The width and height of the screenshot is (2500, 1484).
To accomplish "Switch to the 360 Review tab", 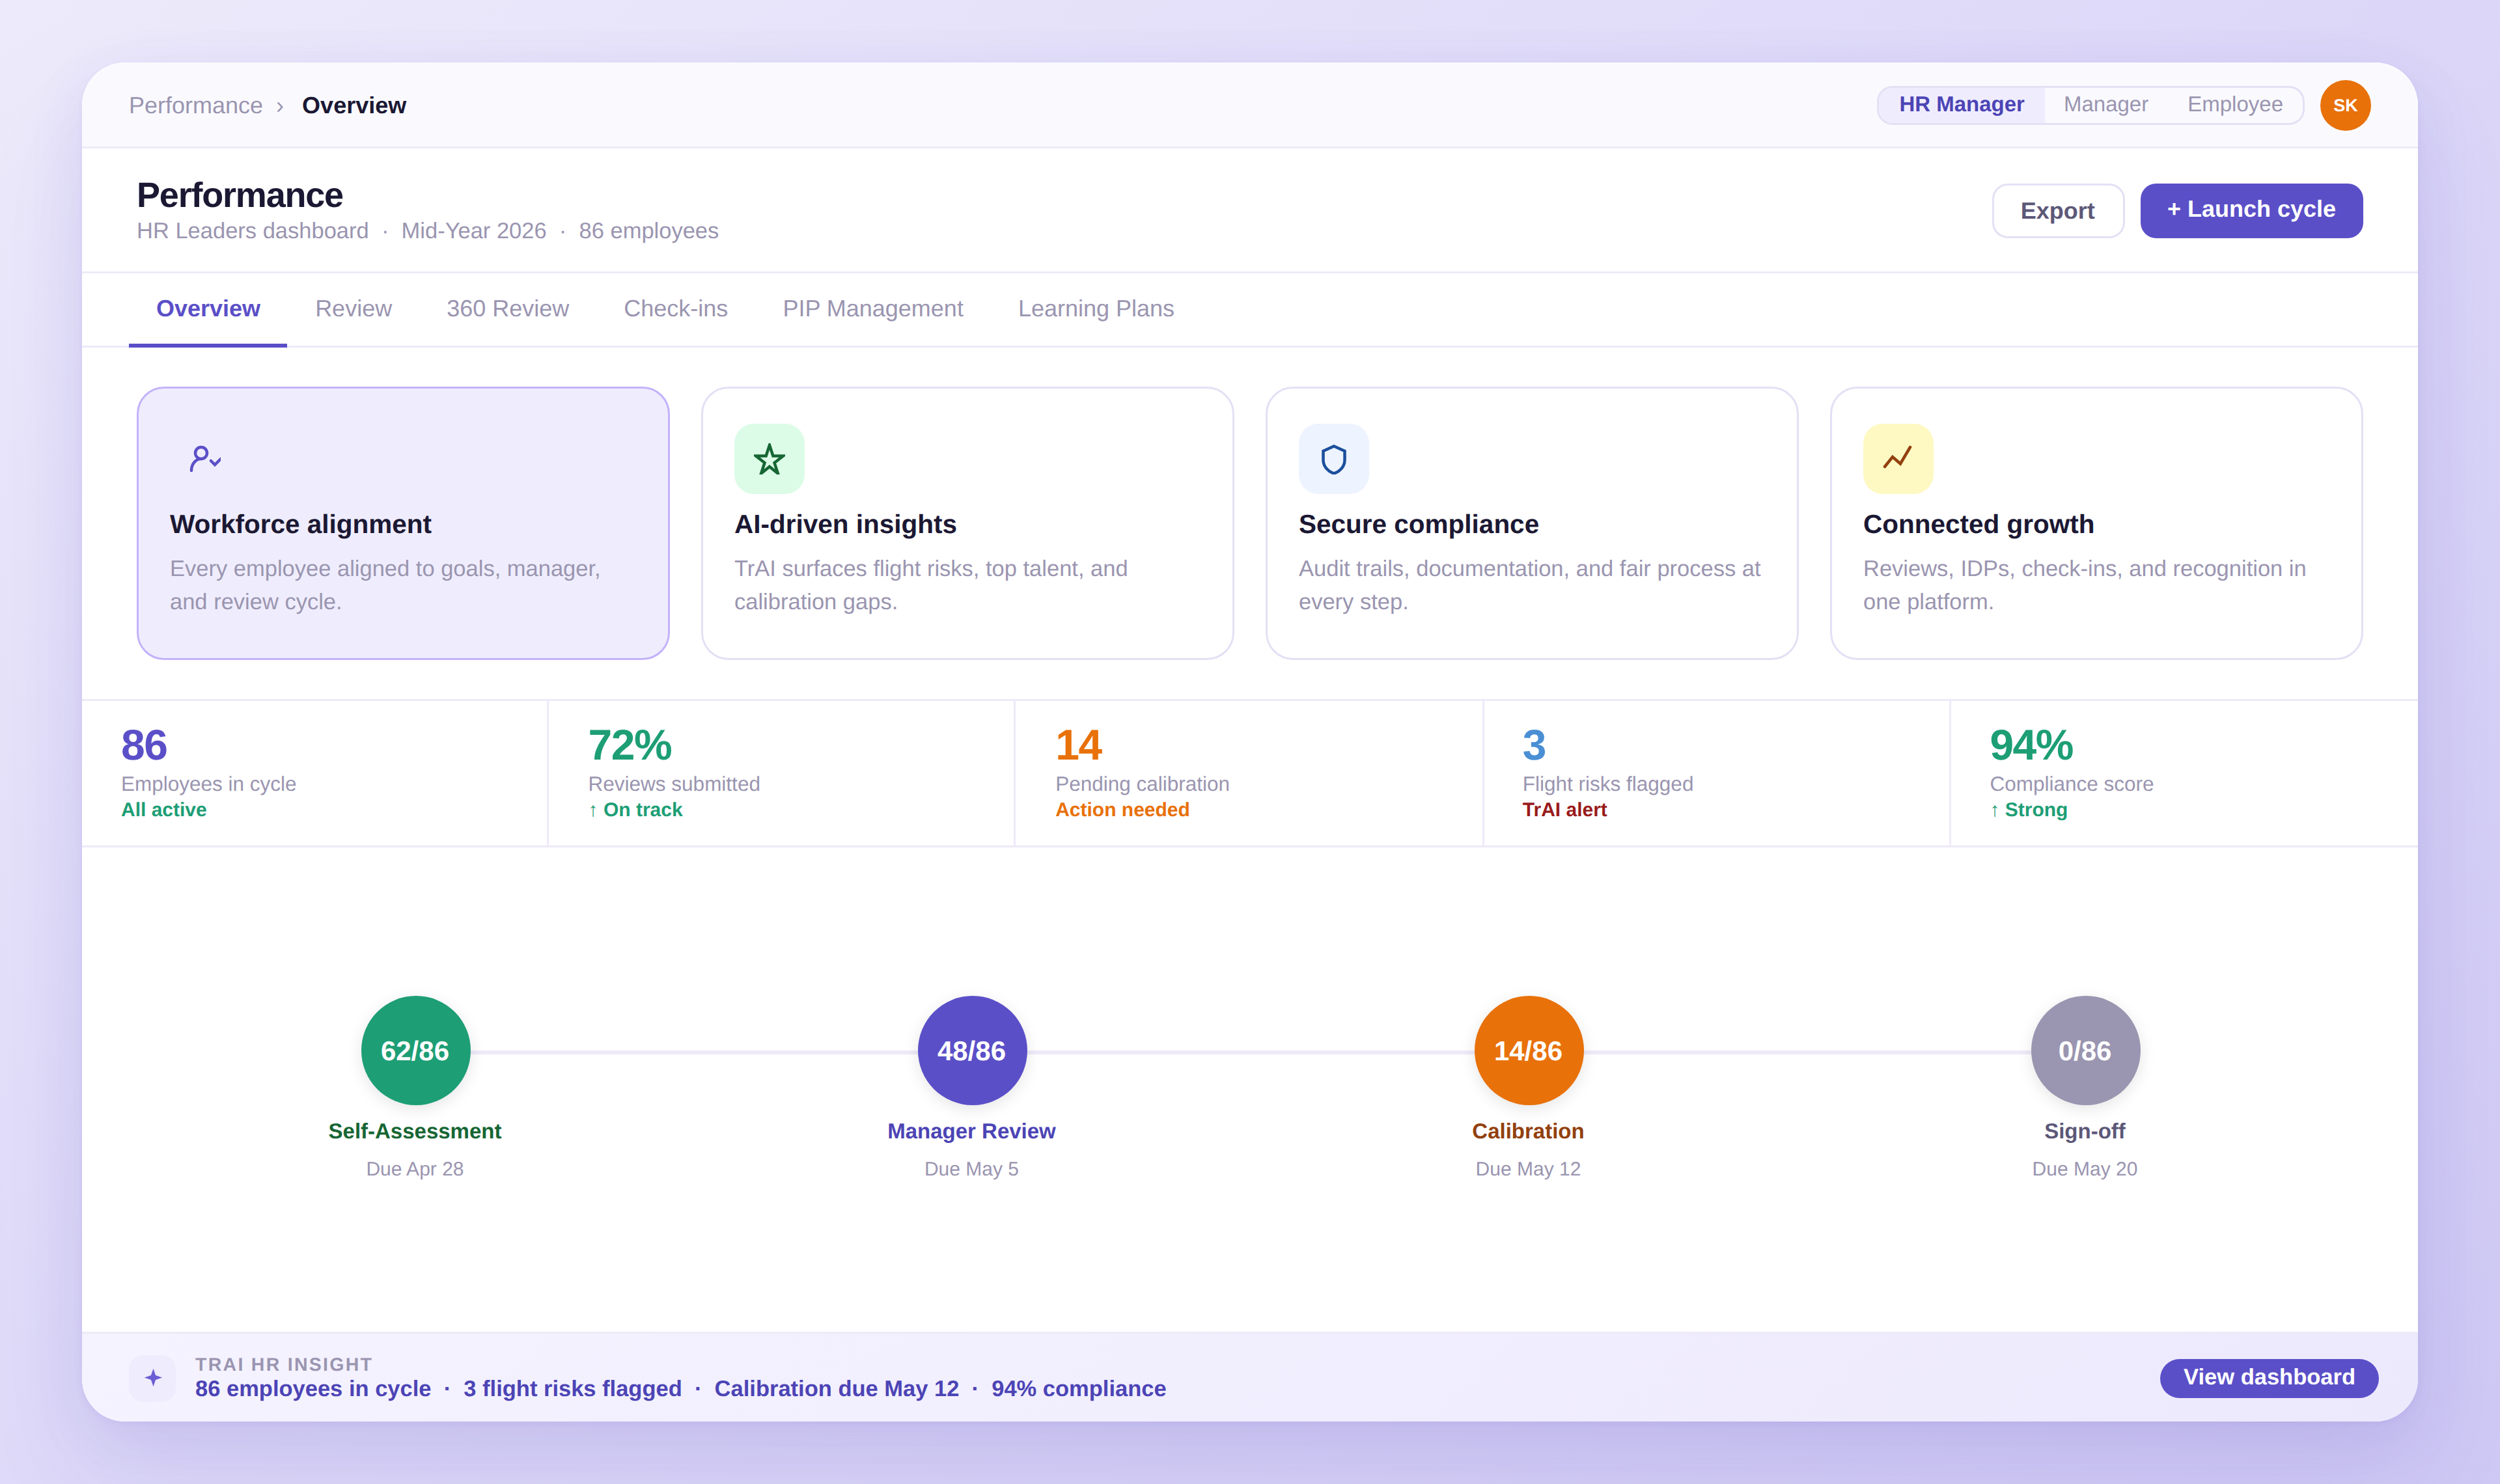I will click(x=507, y=308).
